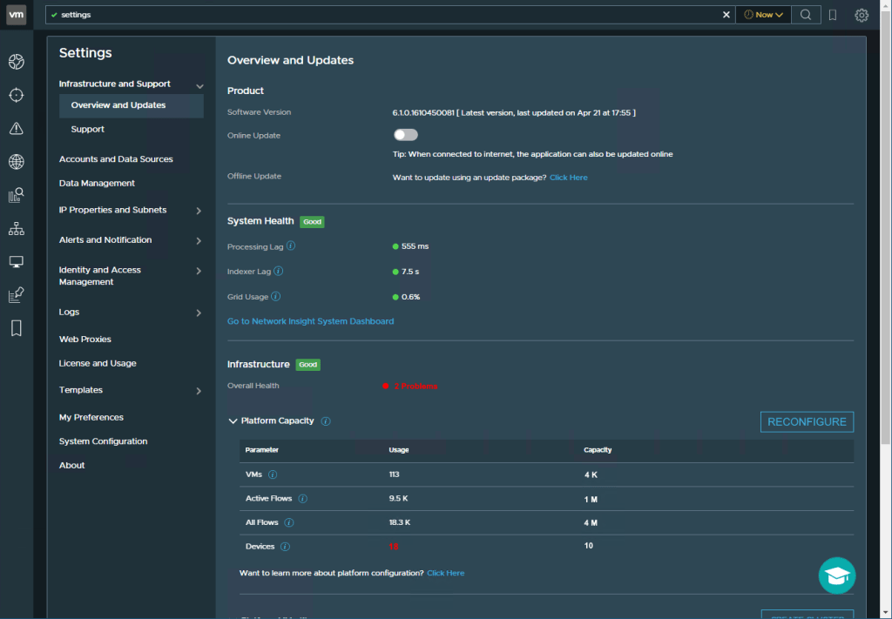892x619 pixels.
Task: Click the VMware logo icon
Action: tap(17, 15)
